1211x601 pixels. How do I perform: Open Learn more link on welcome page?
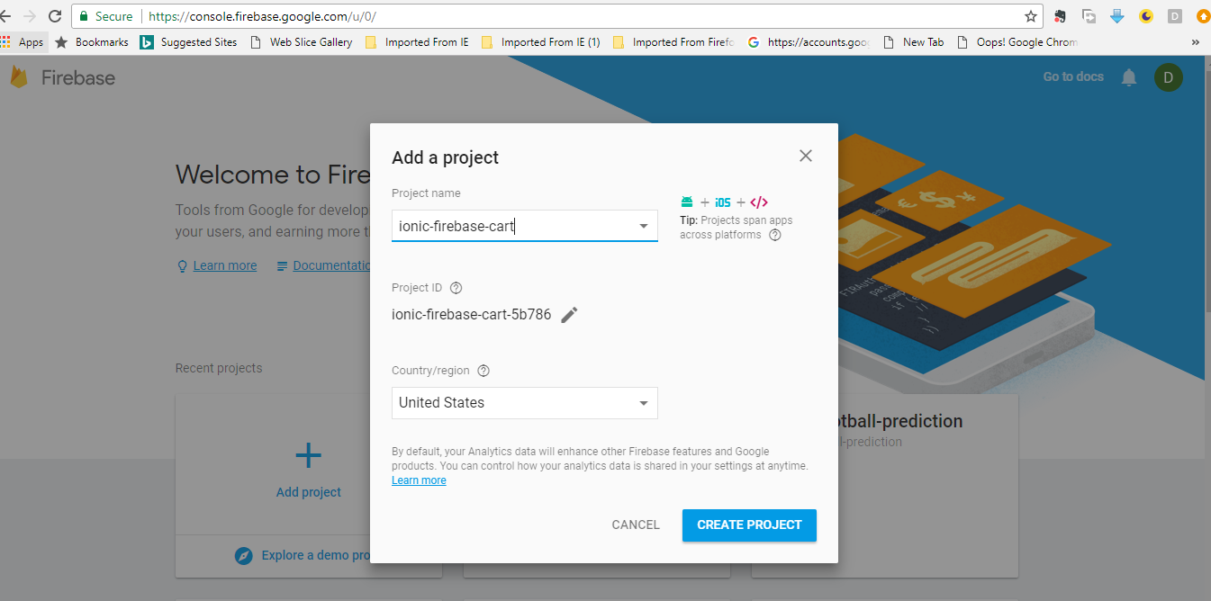tap(224, 265)
